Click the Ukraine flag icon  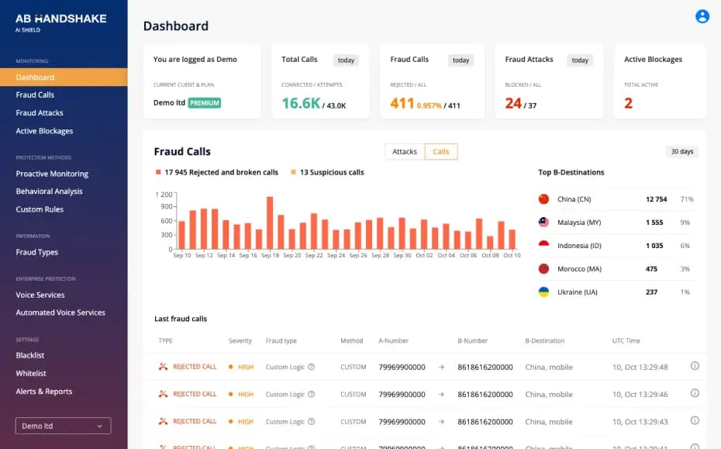click(x=543, y=292)
